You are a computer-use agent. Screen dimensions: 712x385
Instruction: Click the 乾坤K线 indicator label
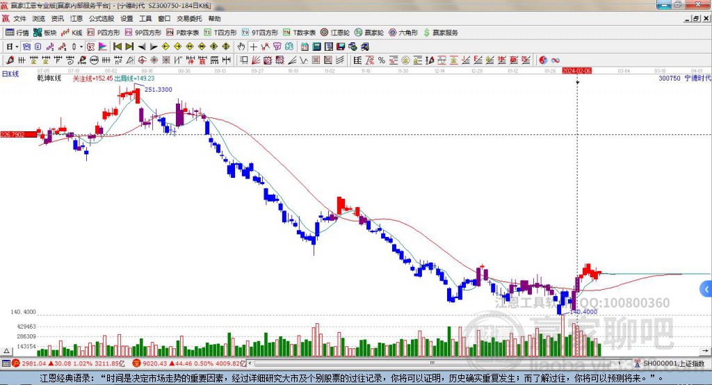click(x=49, y=78)
